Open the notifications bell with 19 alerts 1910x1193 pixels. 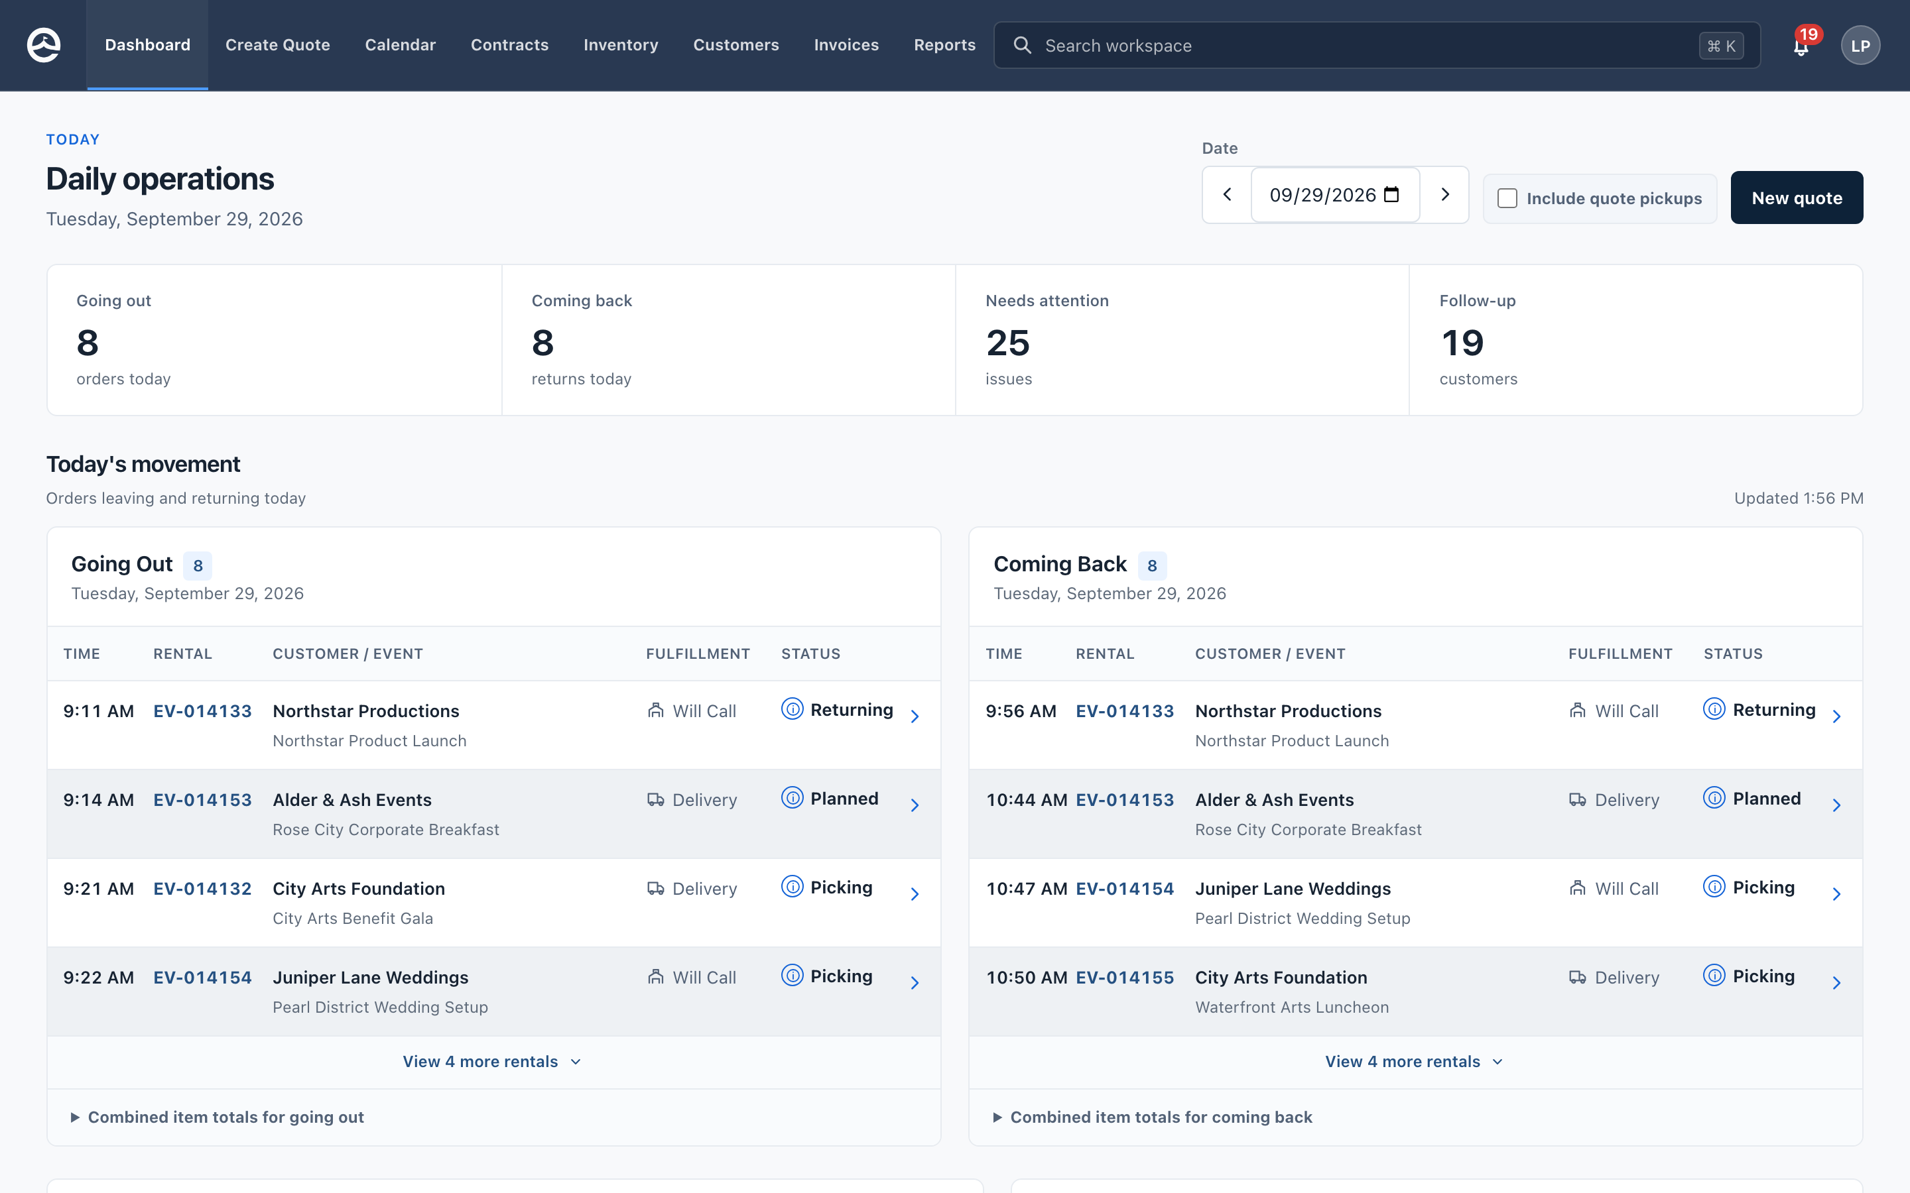point(1801,45)
